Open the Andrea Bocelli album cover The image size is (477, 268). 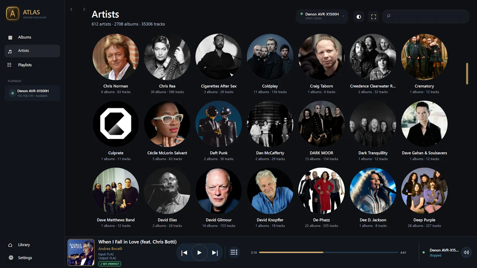point(81,252)
